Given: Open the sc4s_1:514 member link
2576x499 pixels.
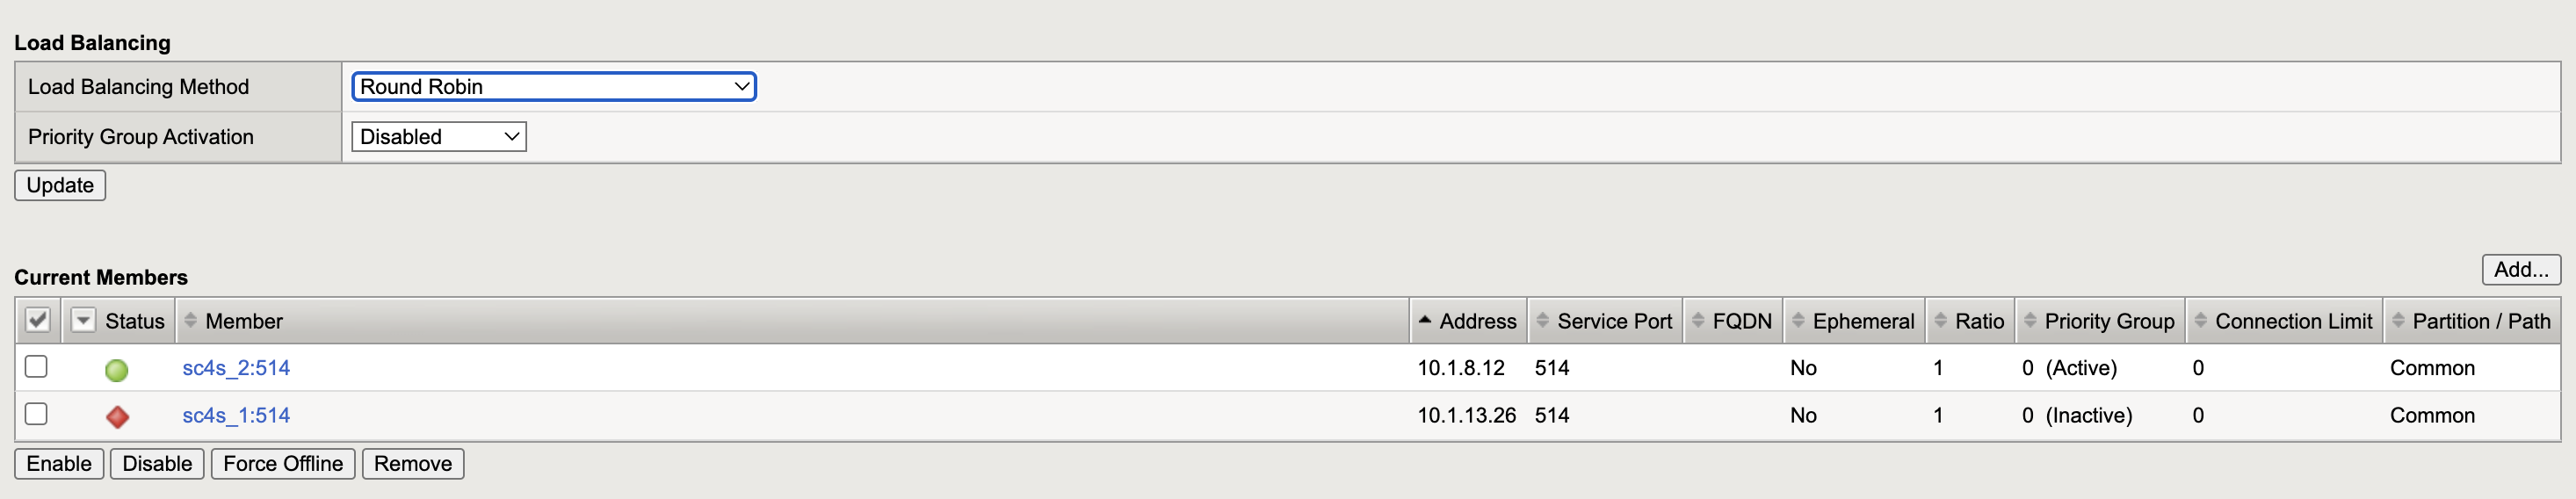Looking at the screenshot, I should pyautogui.click(x=236, y=415).
